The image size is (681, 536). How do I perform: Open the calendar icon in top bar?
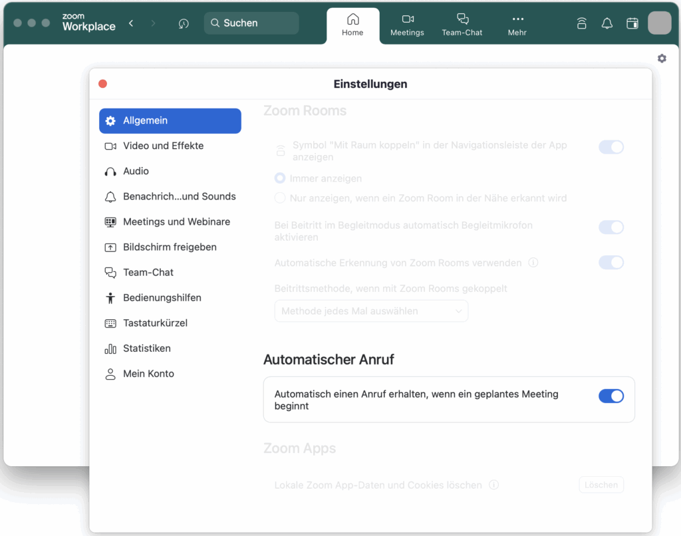pos(632,23)
